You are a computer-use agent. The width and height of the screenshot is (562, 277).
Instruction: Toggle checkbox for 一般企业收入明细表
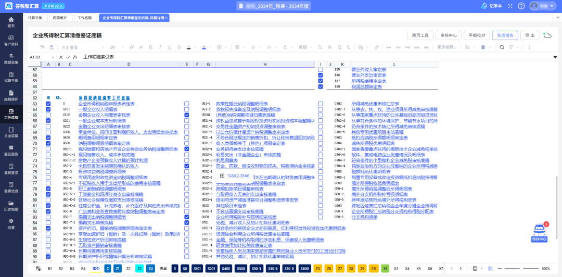(x=48, y=109)
